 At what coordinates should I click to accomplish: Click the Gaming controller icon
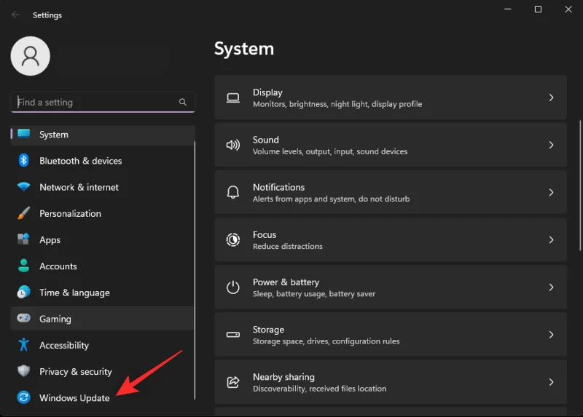pyautogui.click(x=24, y=318)
